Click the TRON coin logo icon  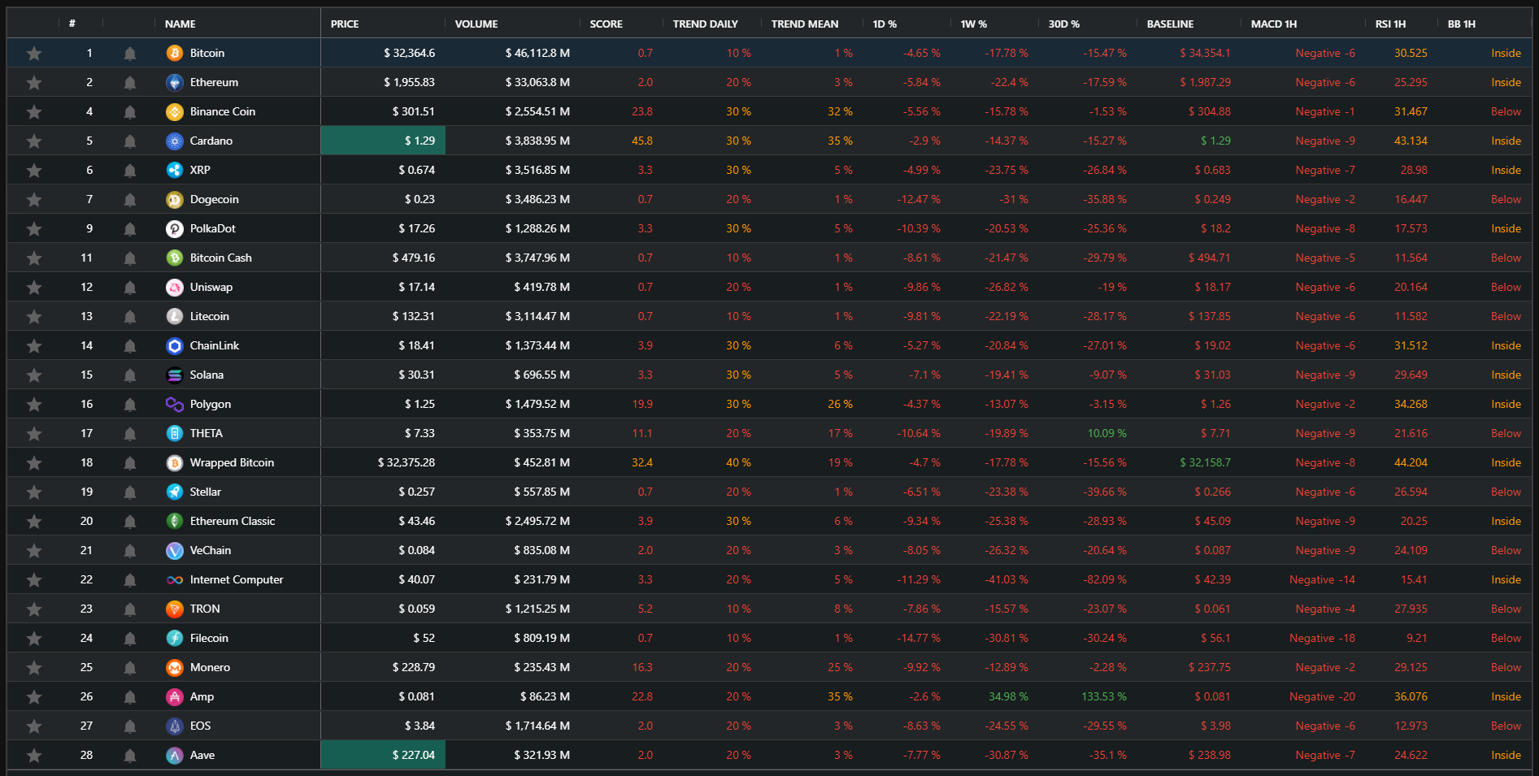pyautogui.click(x=174, y=609)
